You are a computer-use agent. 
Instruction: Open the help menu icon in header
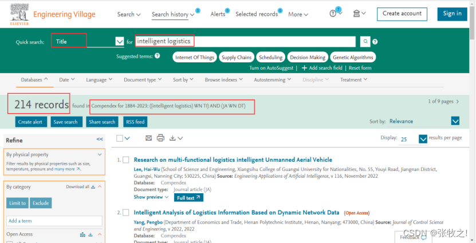point(333,14)
